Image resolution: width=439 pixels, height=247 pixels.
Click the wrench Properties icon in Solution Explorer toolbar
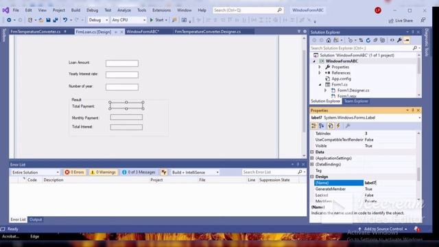[399, 40]
